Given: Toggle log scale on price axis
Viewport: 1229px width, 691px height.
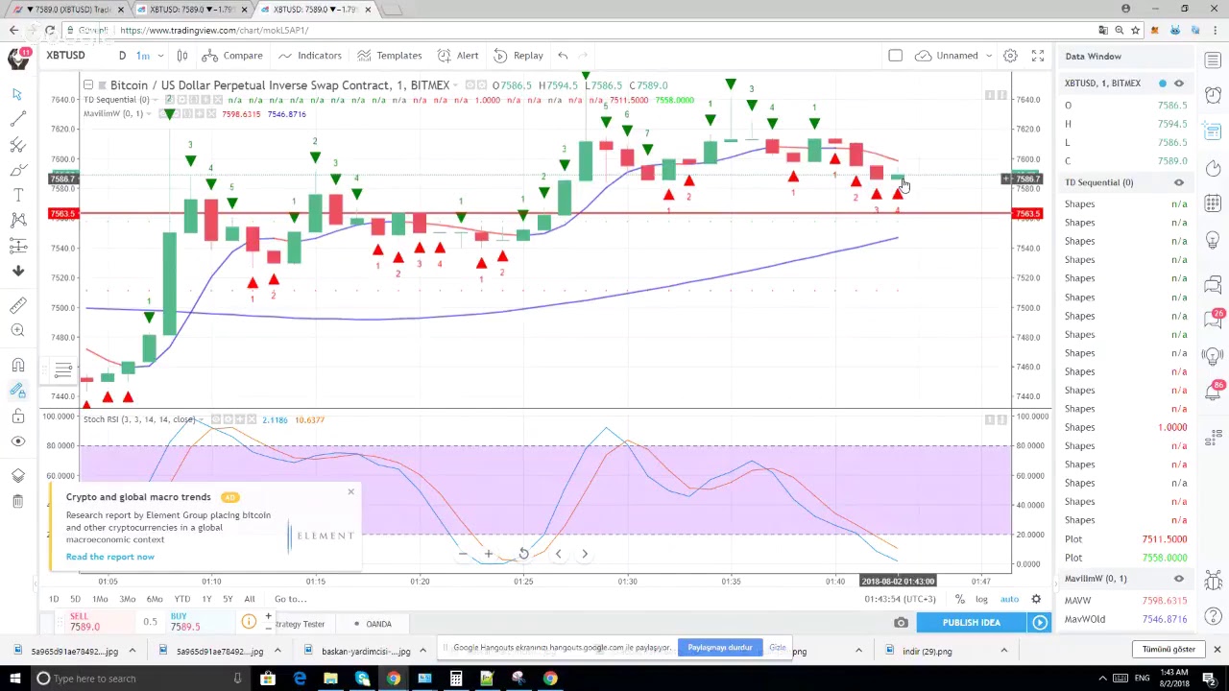Looking at the screenshot, I should coord(981,599).
